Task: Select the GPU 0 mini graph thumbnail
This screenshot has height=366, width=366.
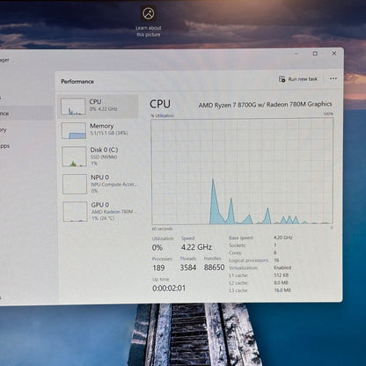Action: pos(76,211)
